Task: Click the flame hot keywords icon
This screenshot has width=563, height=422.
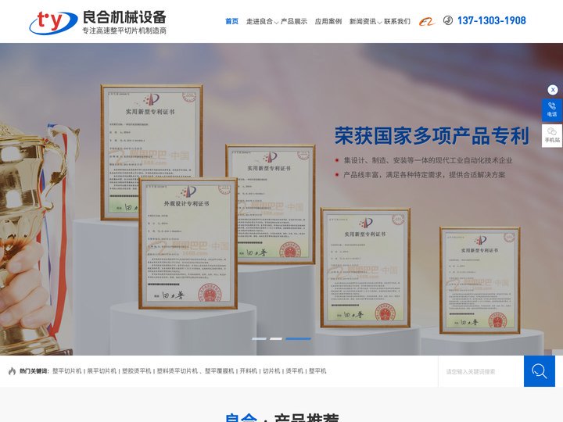Action: point(13,371)
